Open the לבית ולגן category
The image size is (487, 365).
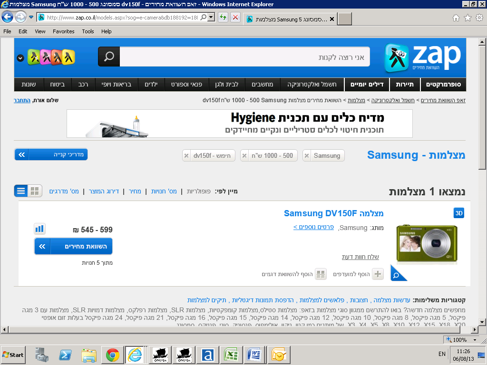click(x=227, y=85)
